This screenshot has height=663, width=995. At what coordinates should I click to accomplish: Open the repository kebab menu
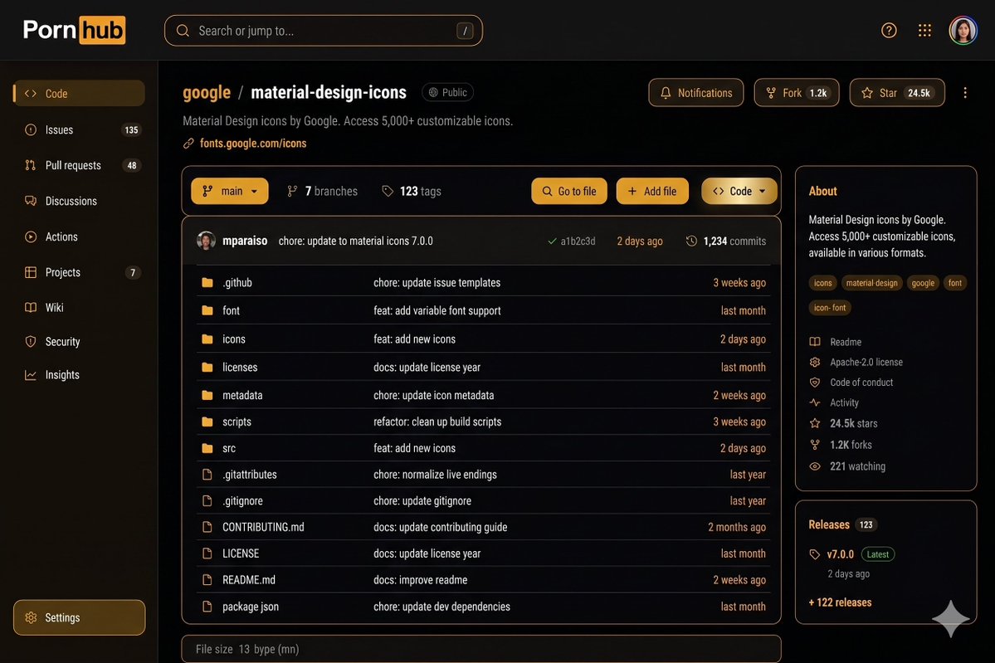click(x=964, y=93)
